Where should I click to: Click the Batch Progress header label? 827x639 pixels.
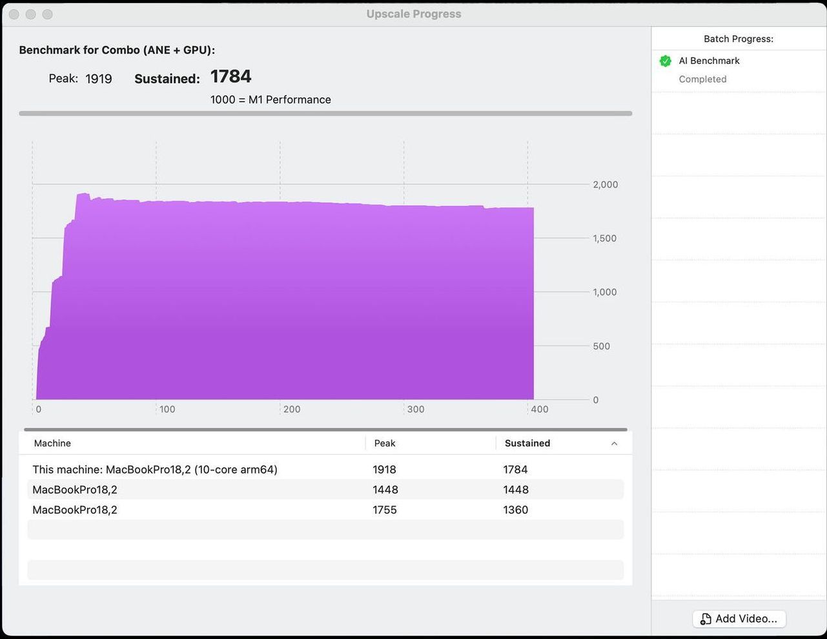tap(739, 39)
